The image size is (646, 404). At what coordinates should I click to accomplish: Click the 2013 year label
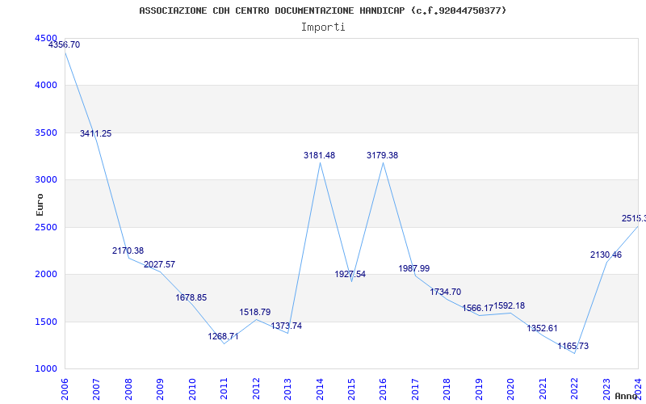pyautogui.click(x=287, y=389)
